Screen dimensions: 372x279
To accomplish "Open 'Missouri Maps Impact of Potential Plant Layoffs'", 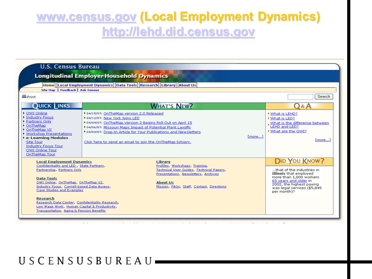I will click(x=147, y=127).
